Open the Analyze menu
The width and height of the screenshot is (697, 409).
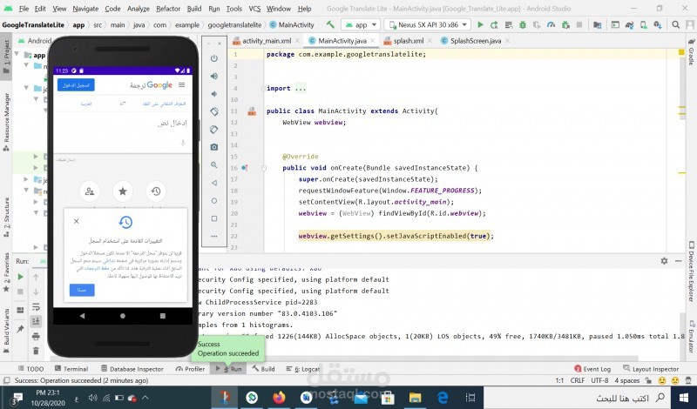point(139,9)
